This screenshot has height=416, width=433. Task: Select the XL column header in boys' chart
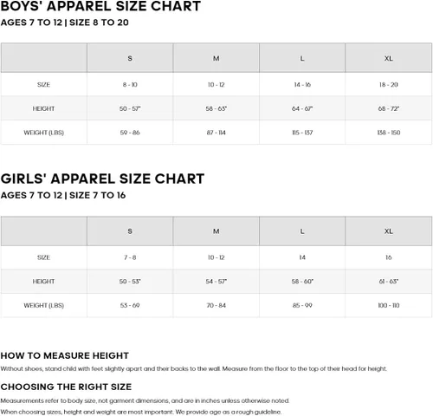[x=389, y=58]
